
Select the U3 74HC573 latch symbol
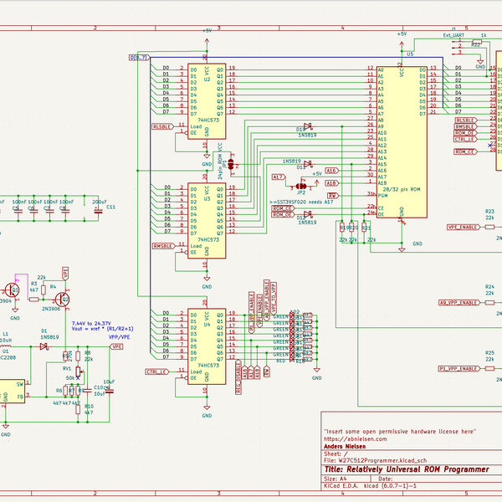click(x=207, y=221)
